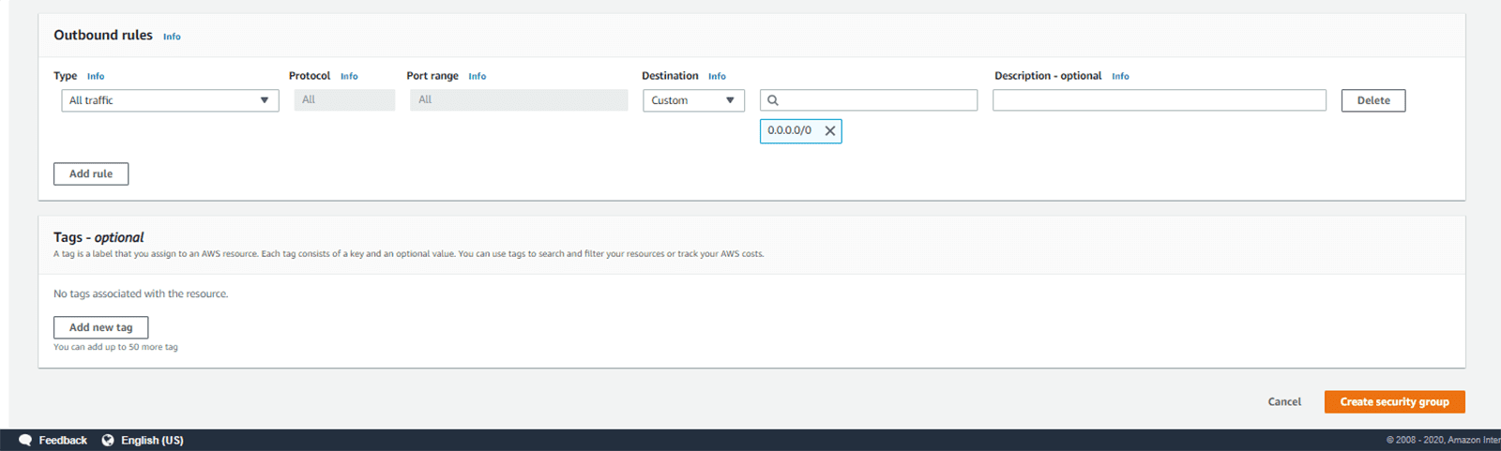Click the Outbound rules heading
Image resolution: width=1501 pixels, height=451 pixels.
point(103,35)
